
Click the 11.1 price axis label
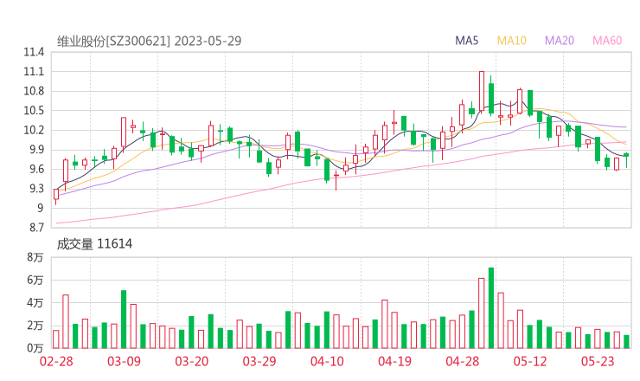point(34,72)
